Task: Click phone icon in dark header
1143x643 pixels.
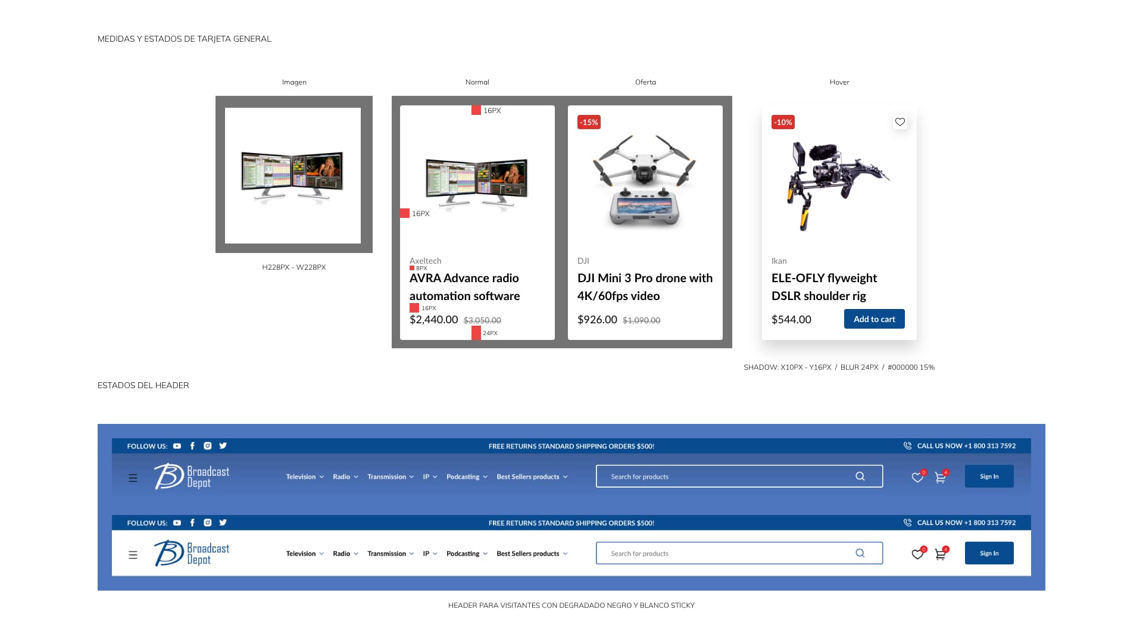Action: (907, 446)
